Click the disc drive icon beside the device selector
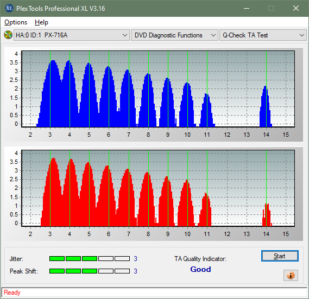Screen dimensions: 309x299 tap(8, 35)
